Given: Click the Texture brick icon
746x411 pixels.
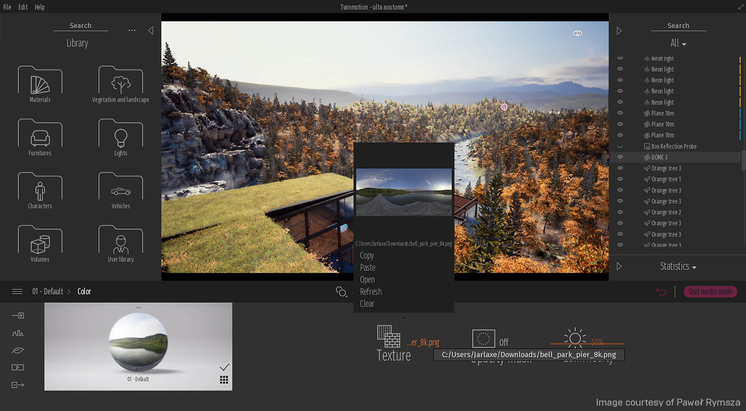Looking at the screenshot, I should point(388,336).
